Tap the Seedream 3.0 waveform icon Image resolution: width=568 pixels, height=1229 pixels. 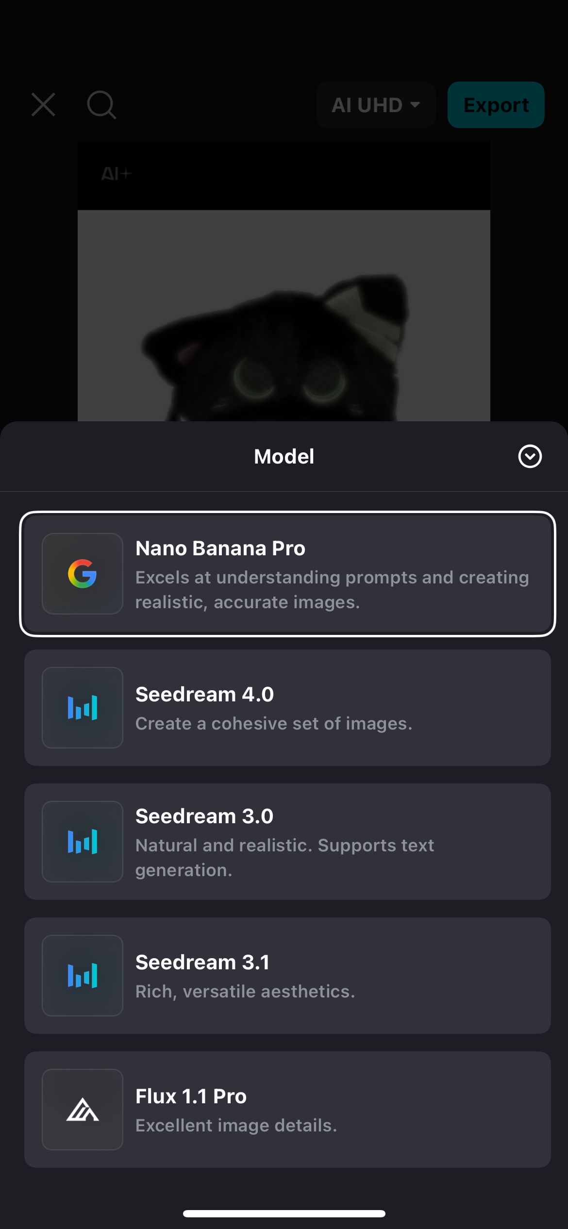click(x=82, y=842)
